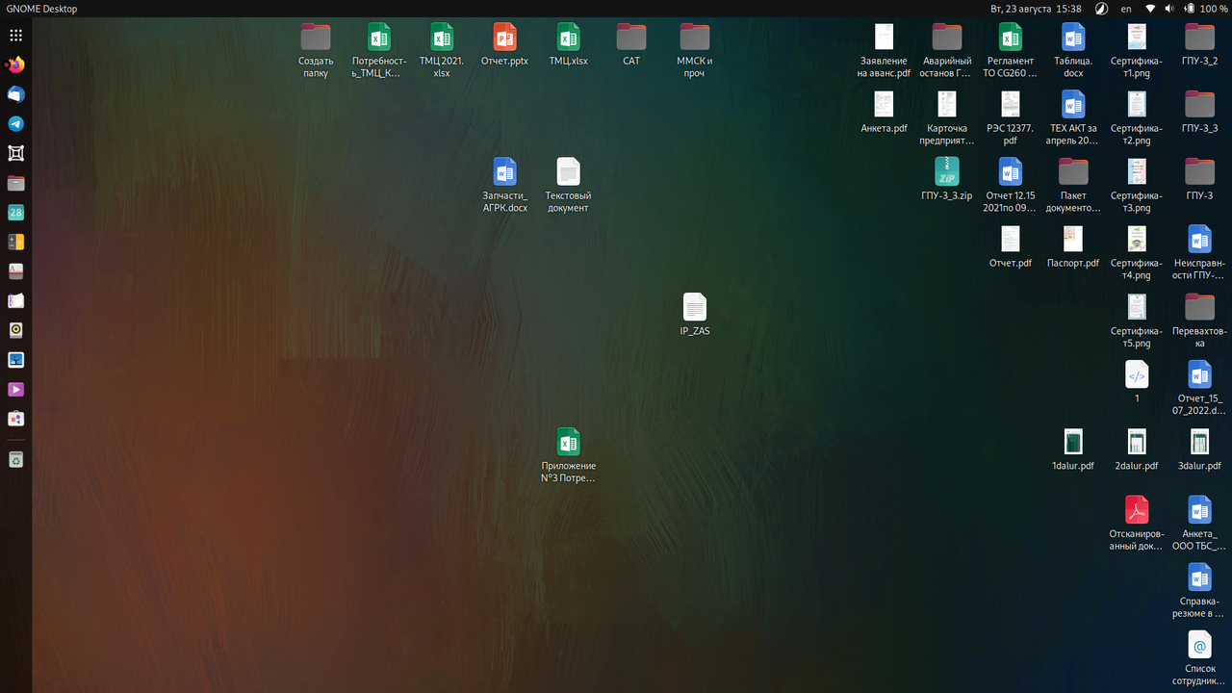Launch Telegram from the dock
Image resolution: width=1232 pixels, height=693 pixels.
(x=15, y=124)
